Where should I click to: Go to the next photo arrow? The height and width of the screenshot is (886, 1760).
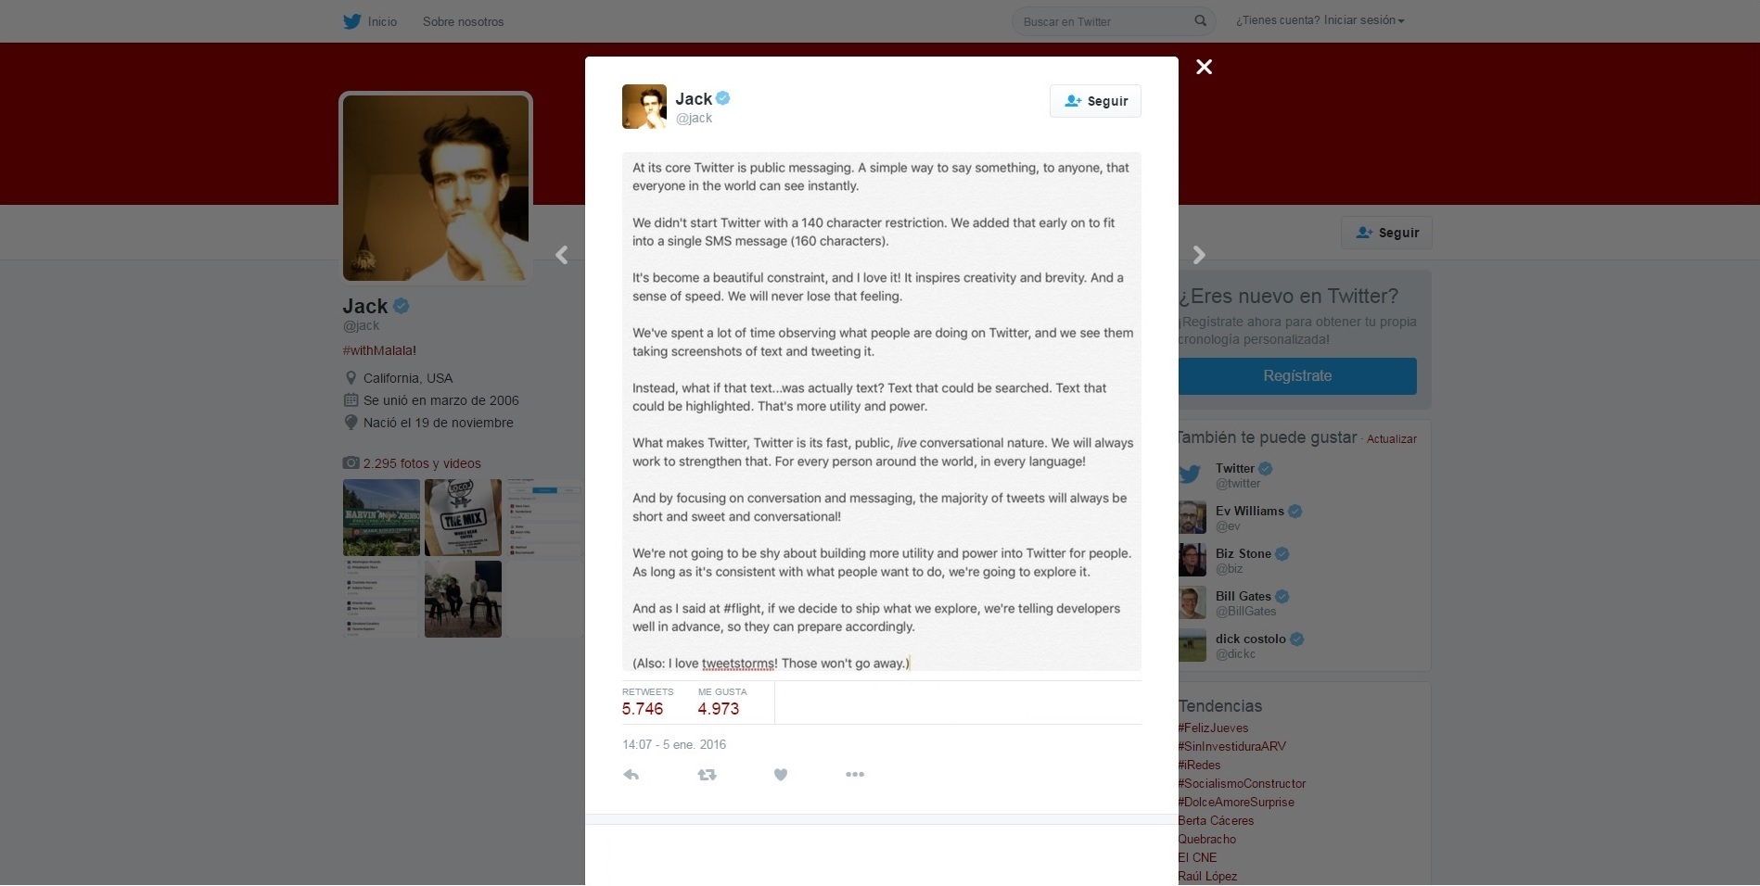1199,255
